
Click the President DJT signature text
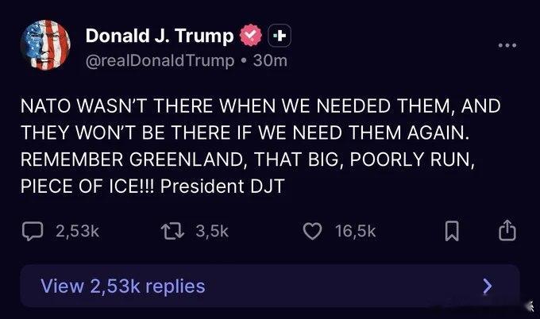pos(222,186)
